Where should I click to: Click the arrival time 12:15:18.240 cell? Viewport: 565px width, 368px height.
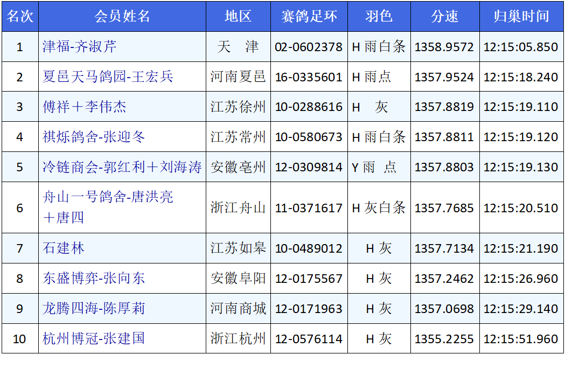click(521, 77)
